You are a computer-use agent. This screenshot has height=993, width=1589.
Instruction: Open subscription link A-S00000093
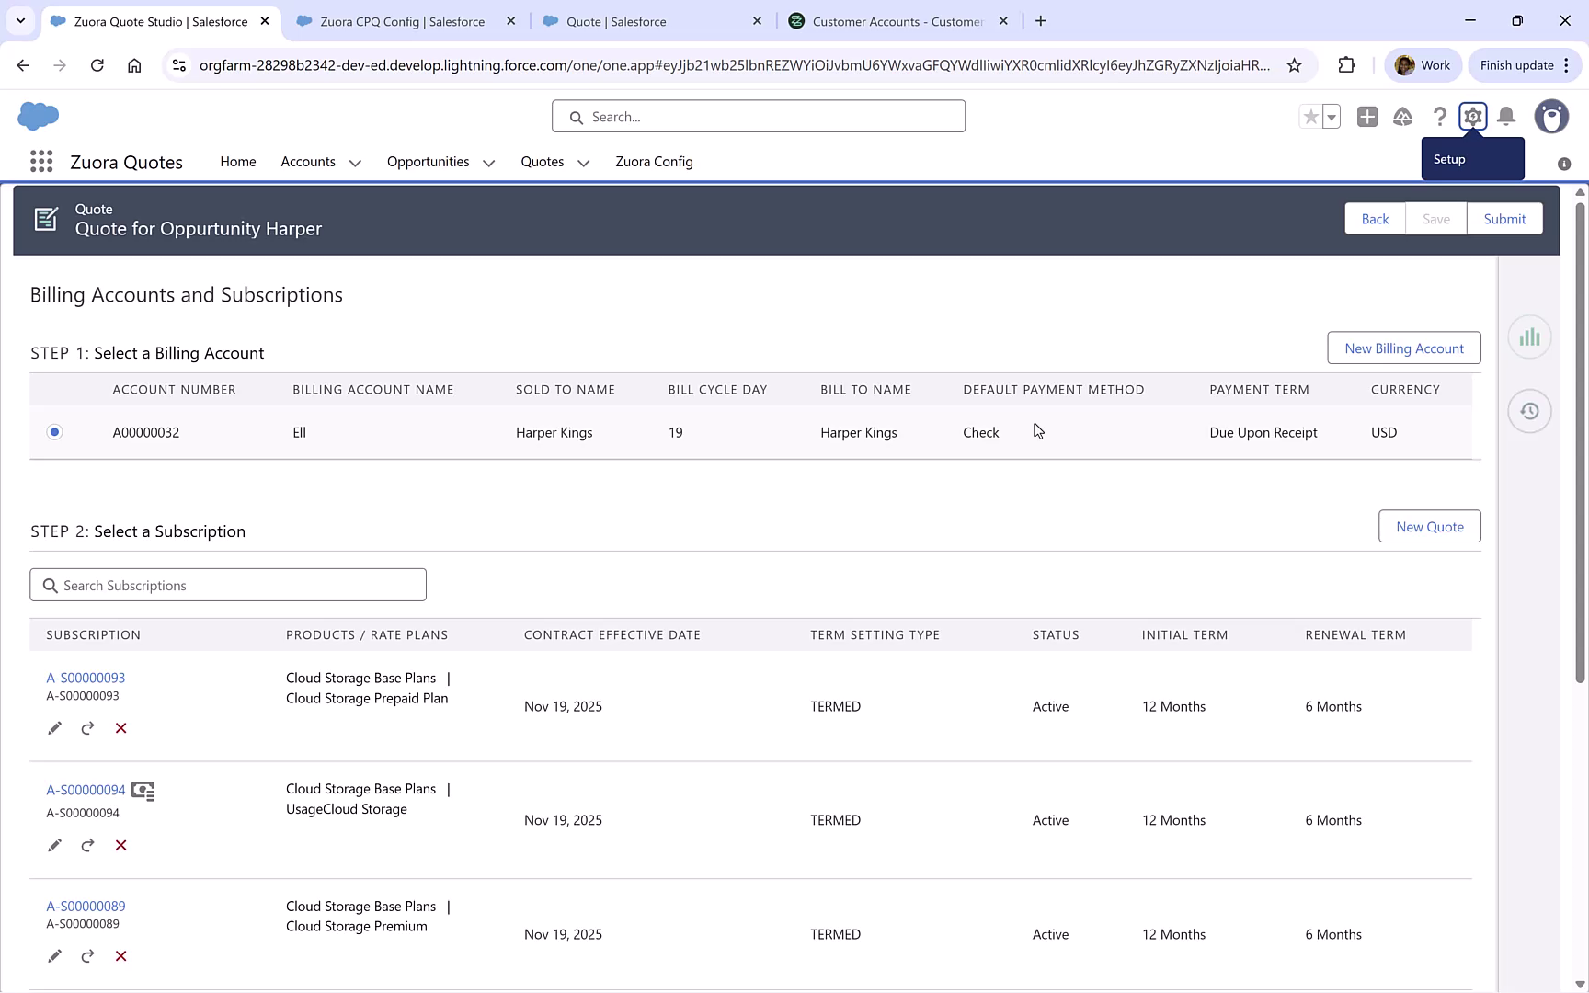click(x=86, y=678)
